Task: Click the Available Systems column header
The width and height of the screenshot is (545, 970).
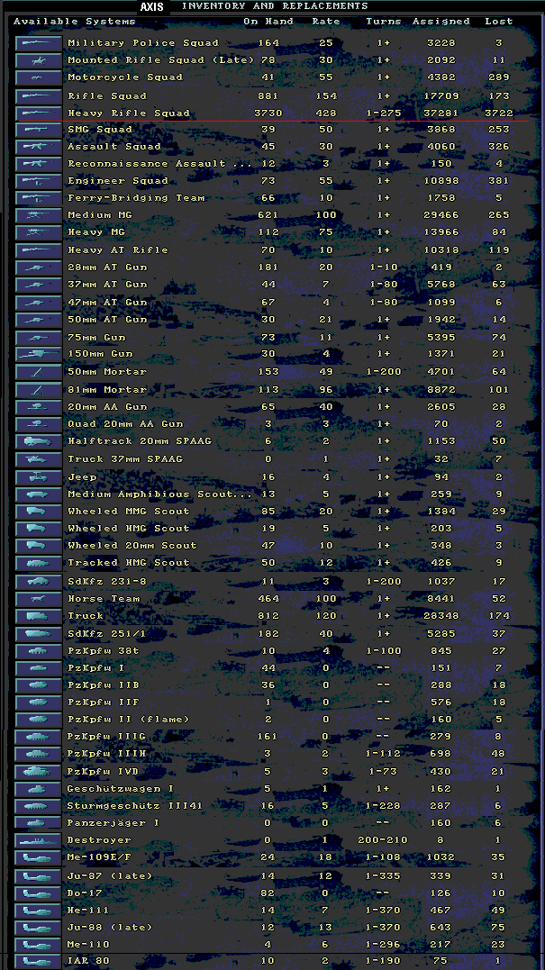Action: [74, 21]
